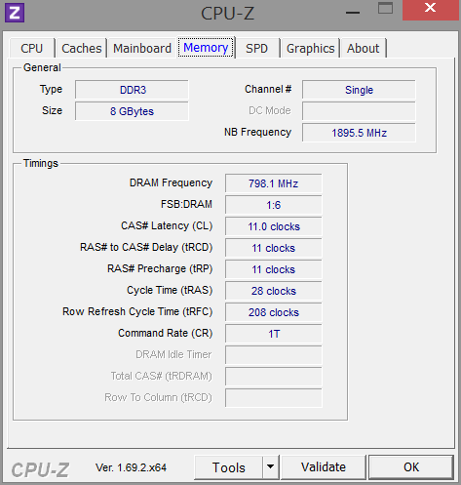The image size is (461, 485).
Task: Click the 1895.5 MHz NB Frequency value
Action: coord(359,133)
